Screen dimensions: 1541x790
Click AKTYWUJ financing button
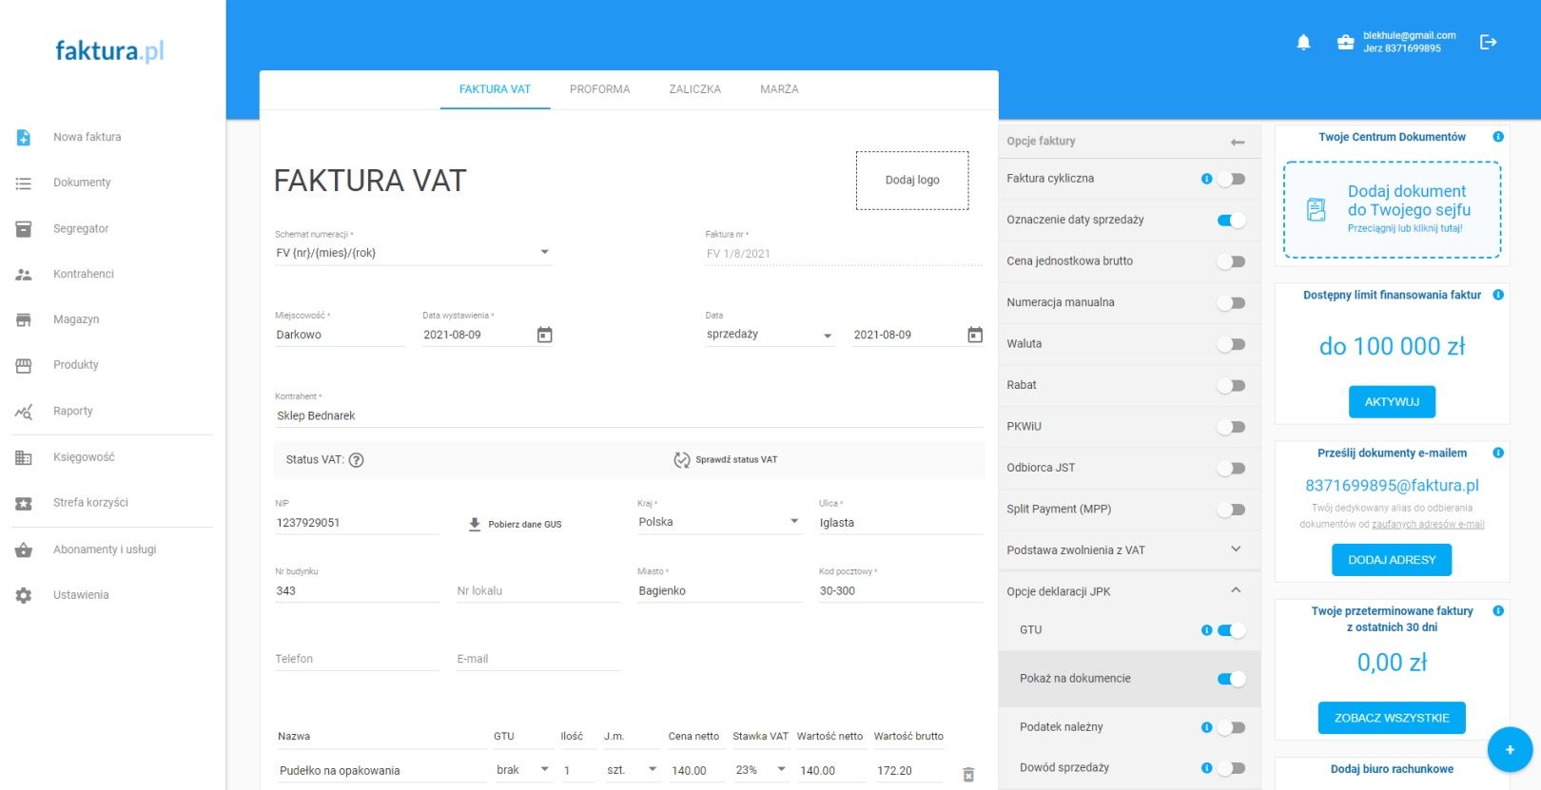click(1392, 402)
